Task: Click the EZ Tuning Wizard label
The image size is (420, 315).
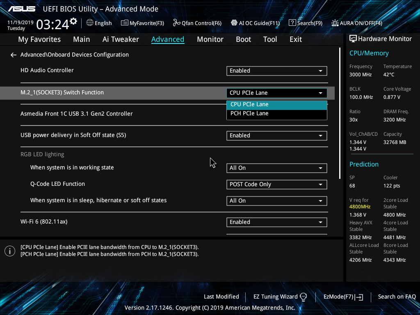Action: point(275,297)
